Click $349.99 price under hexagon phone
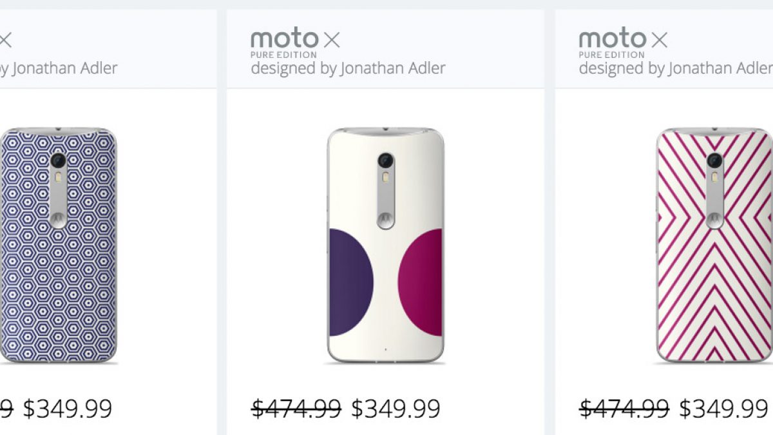Viewport: 773px width, 435px height. click(68, 409)
